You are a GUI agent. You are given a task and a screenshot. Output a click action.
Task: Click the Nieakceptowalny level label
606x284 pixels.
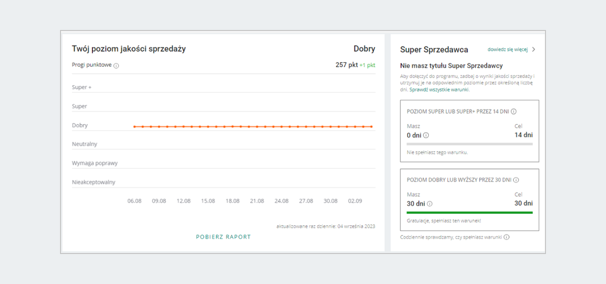point(94,182)
